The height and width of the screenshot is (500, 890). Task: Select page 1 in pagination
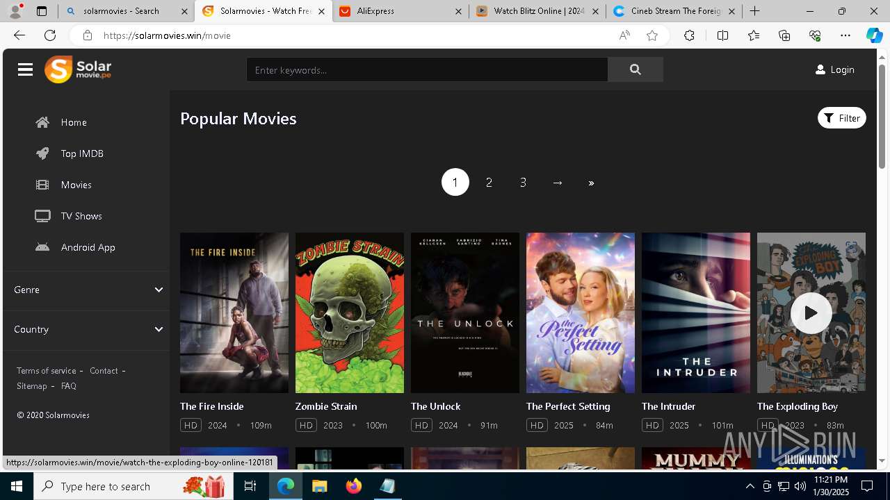pos(455,182)
